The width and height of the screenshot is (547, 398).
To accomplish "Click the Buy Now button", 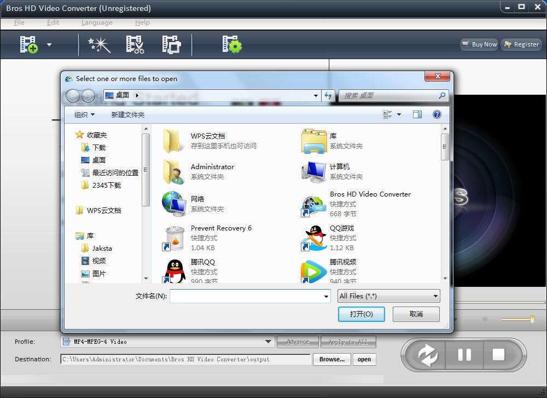I will 479,44.
